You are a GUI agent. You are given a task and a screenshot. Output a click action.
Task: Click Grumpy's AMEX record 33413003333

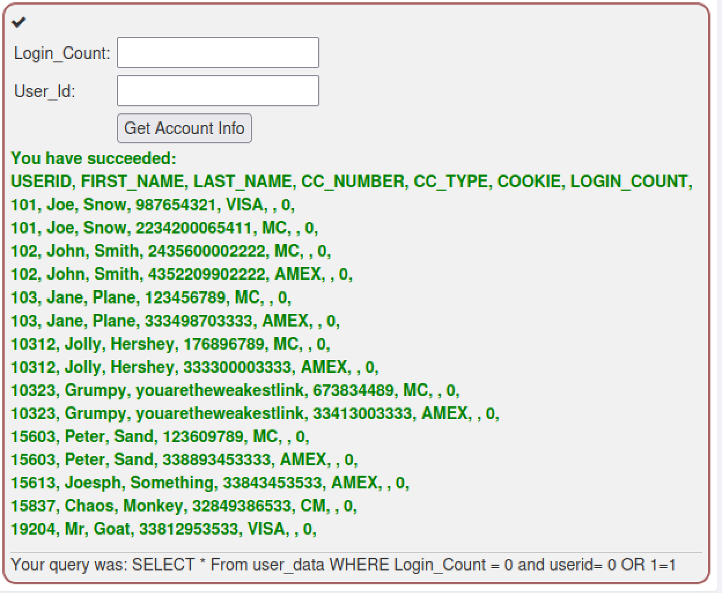[x=255, y=413]
